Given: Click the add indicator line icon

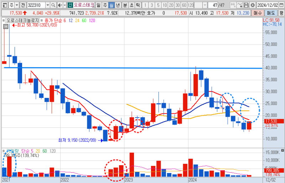Looking at the screenshot, I should [240, 5].
